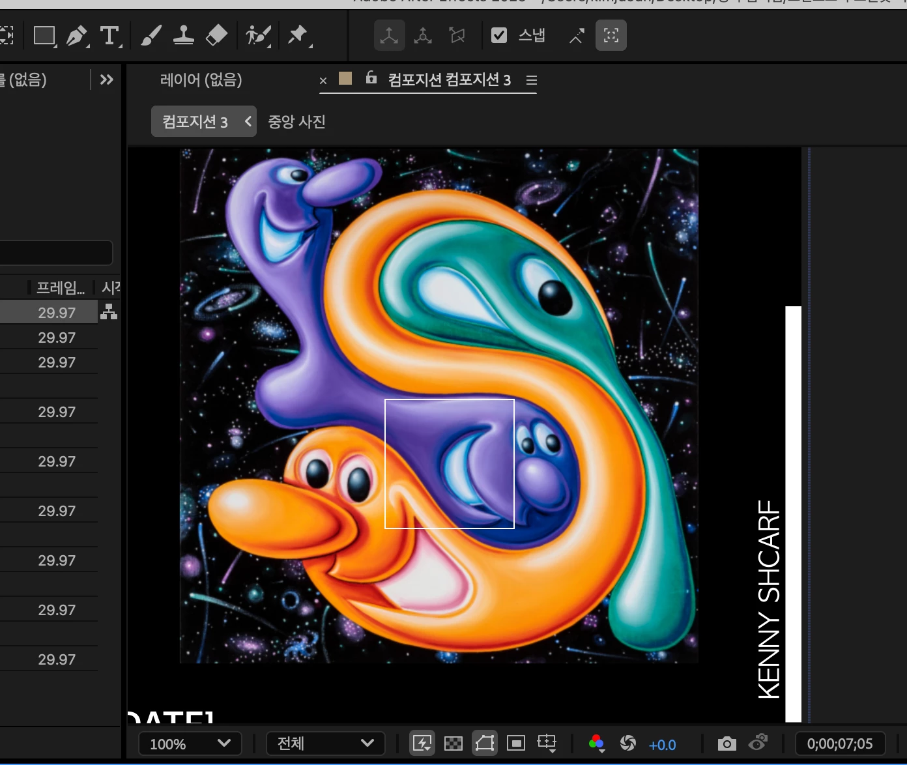The height and width of the screenshot is (765, 907).
Task: Navigate to 중앙 사진 composition
Action: coord(296,122)
